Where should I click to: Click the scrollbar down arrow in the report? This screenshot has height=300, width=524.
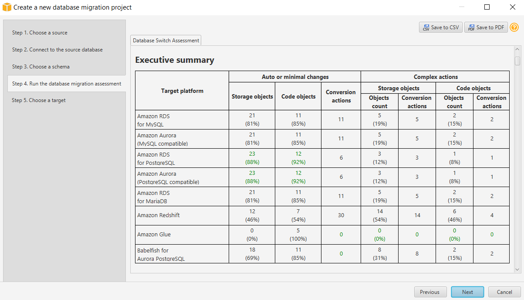517,270
